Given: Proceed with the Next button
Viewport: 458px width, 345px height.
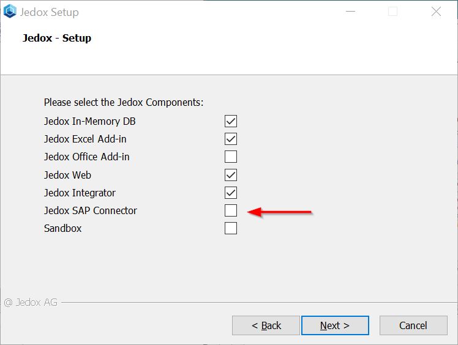Looking at the screenshot, I should point(335,325).
